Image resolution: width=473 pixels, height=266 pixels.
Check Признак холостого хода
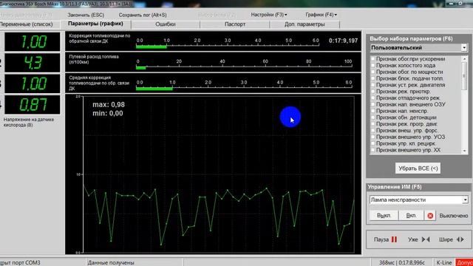(x=373, y=65)
